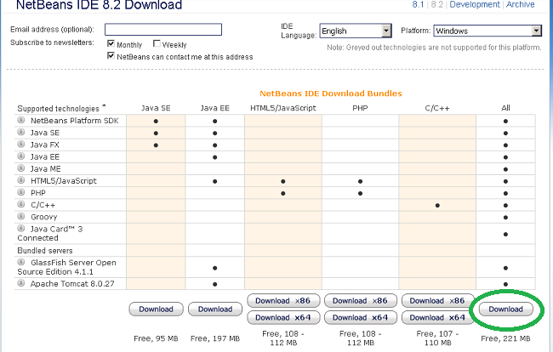Click the info icon beside GlassFish Server
This screenshot has height=352, width=553.
(x=21, y=262)
